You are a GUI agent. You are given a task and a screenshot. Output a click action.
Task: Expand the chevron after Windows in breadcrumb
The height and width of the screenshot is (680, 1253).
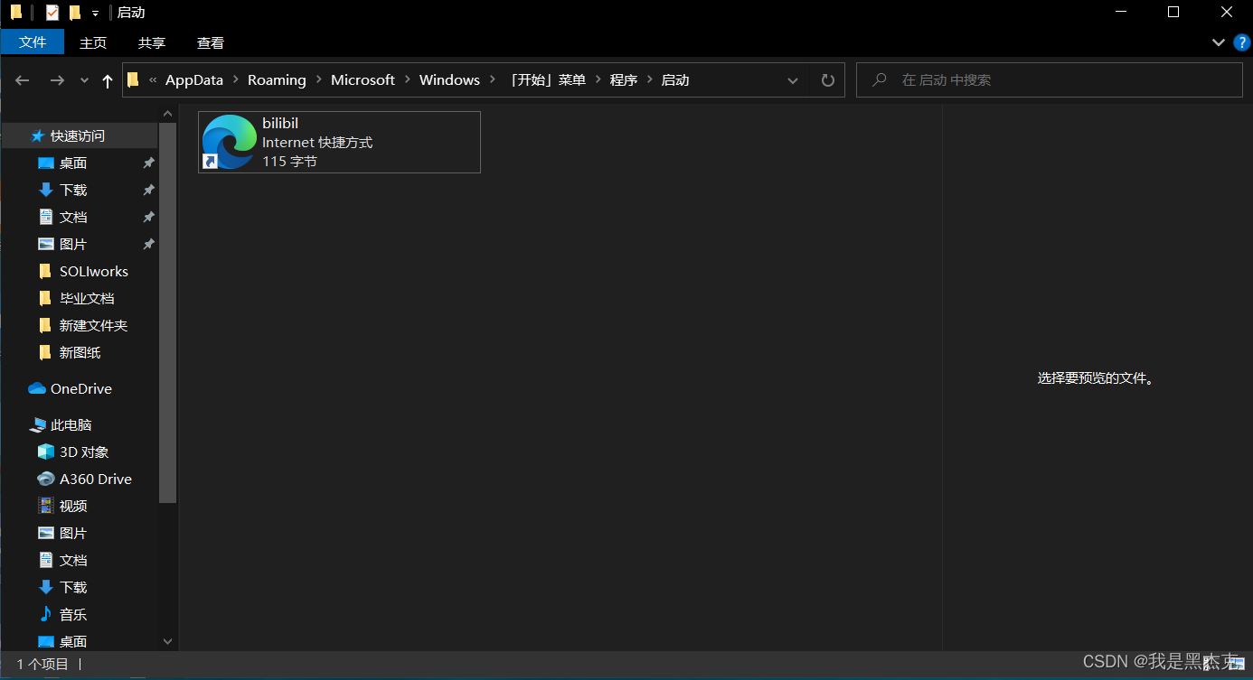click(494, 79)
